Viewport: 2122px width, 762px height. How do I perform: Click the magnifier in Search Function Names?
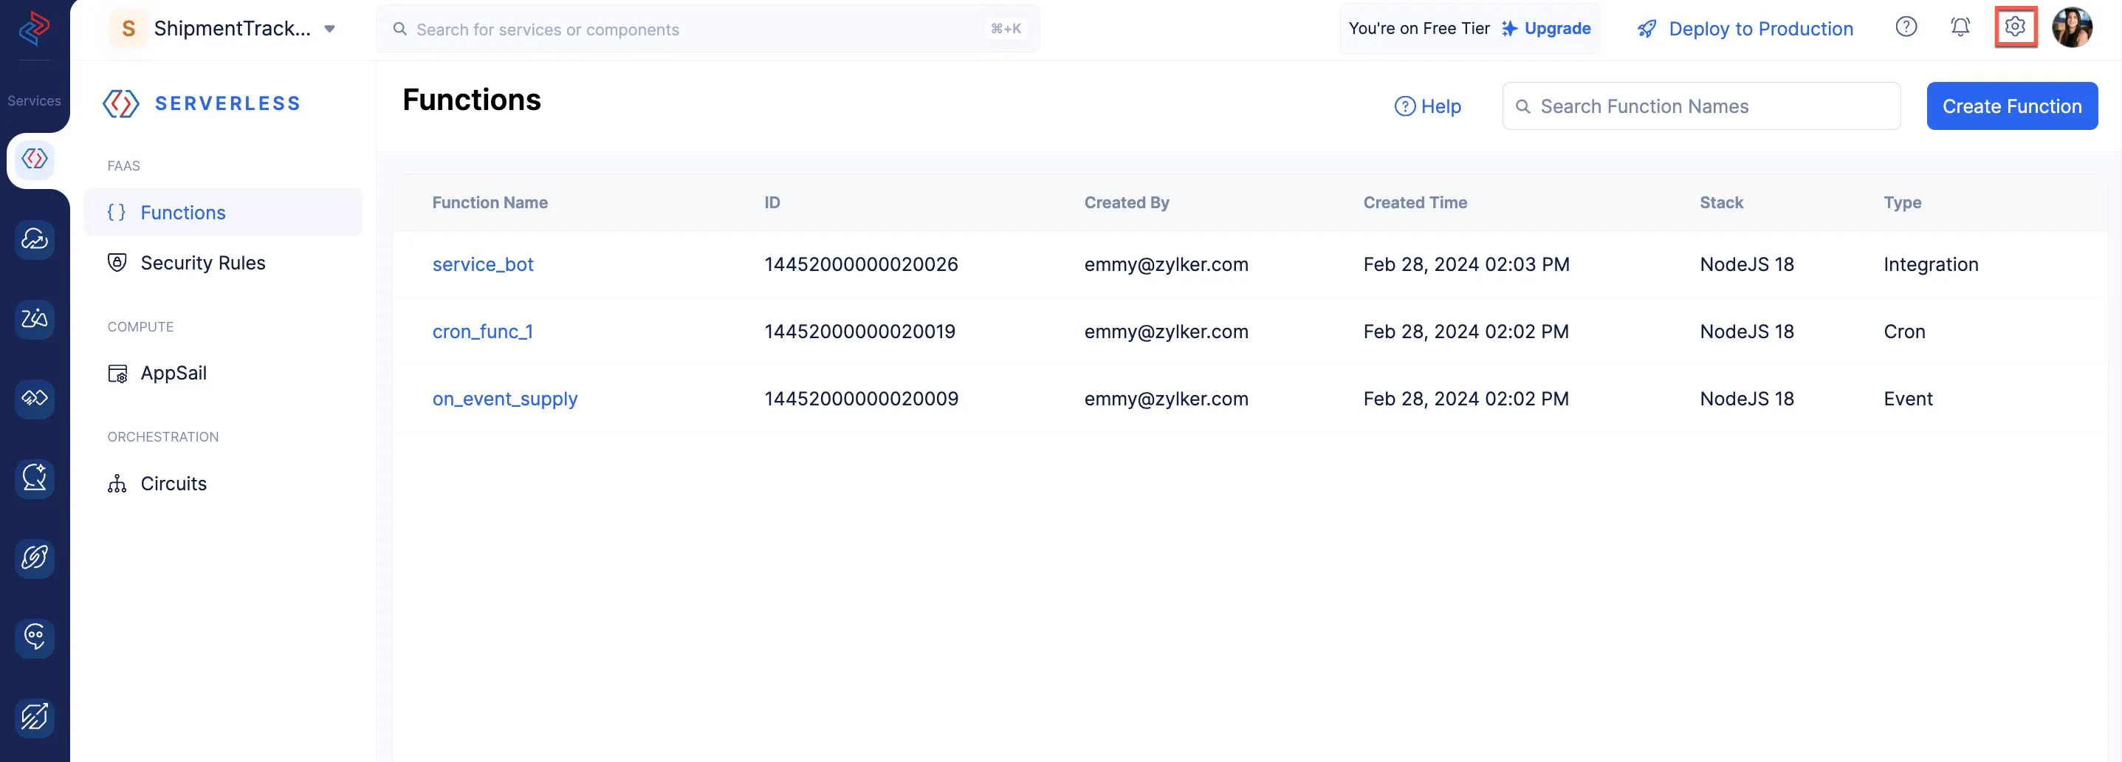(x=1523, y=106)
